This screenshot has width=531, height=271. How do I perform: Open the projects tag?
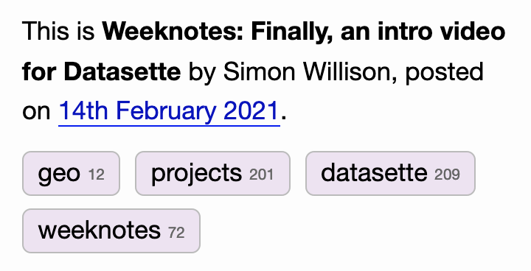[x=212, y=173]
